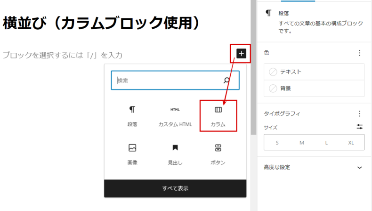
Task: Open the 背景 color picker
Action: click(314, 88)
